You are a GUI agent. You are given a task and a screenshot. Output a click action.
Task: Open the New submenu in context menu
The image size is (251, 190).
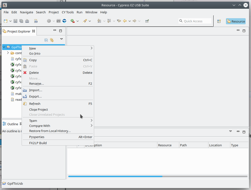(58, 48)
